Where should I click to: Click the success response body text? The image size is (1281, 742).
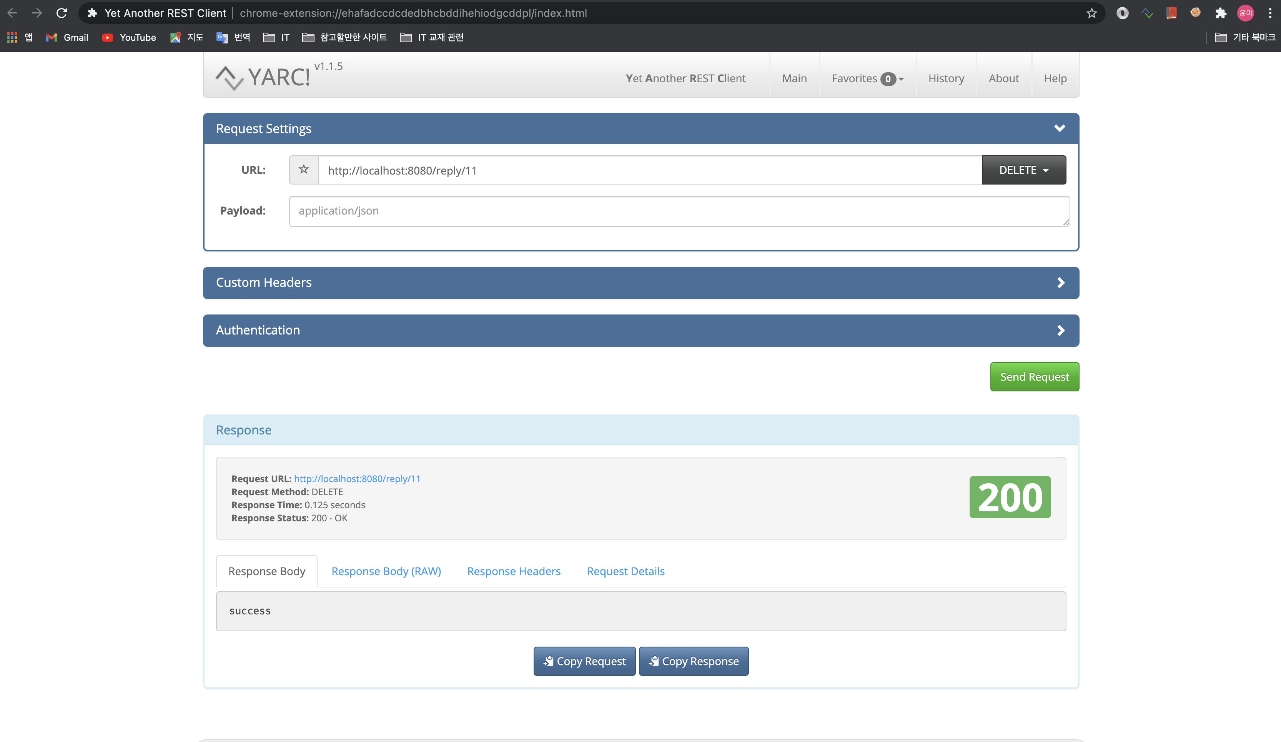(x=250, y=611)
